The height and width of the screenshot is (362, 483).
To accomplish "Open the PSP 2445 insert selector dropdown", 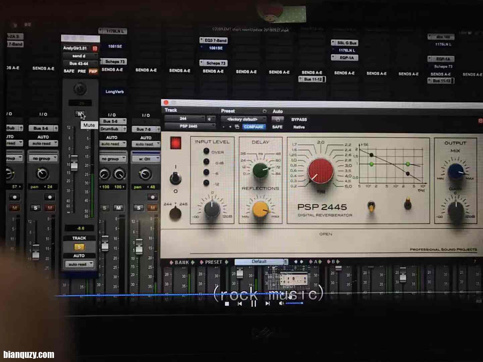I will tap(190, 126).
